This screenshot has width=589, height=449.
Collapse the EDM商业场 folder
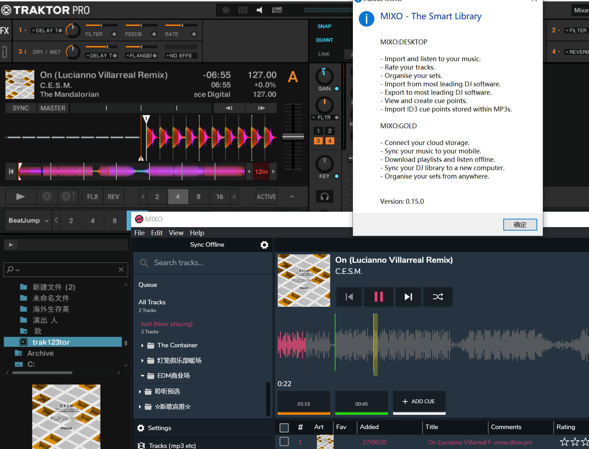click(x=142, y=376)
